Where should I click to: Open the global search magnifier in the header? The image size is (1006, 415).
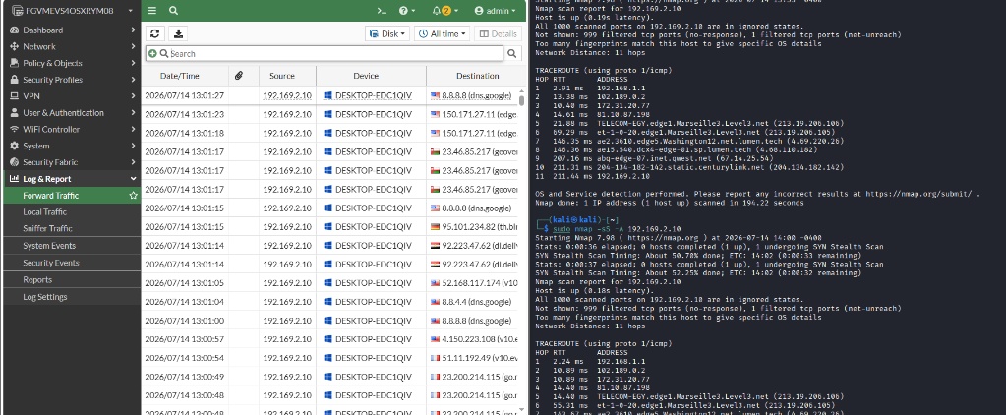(x=173, y=10)
